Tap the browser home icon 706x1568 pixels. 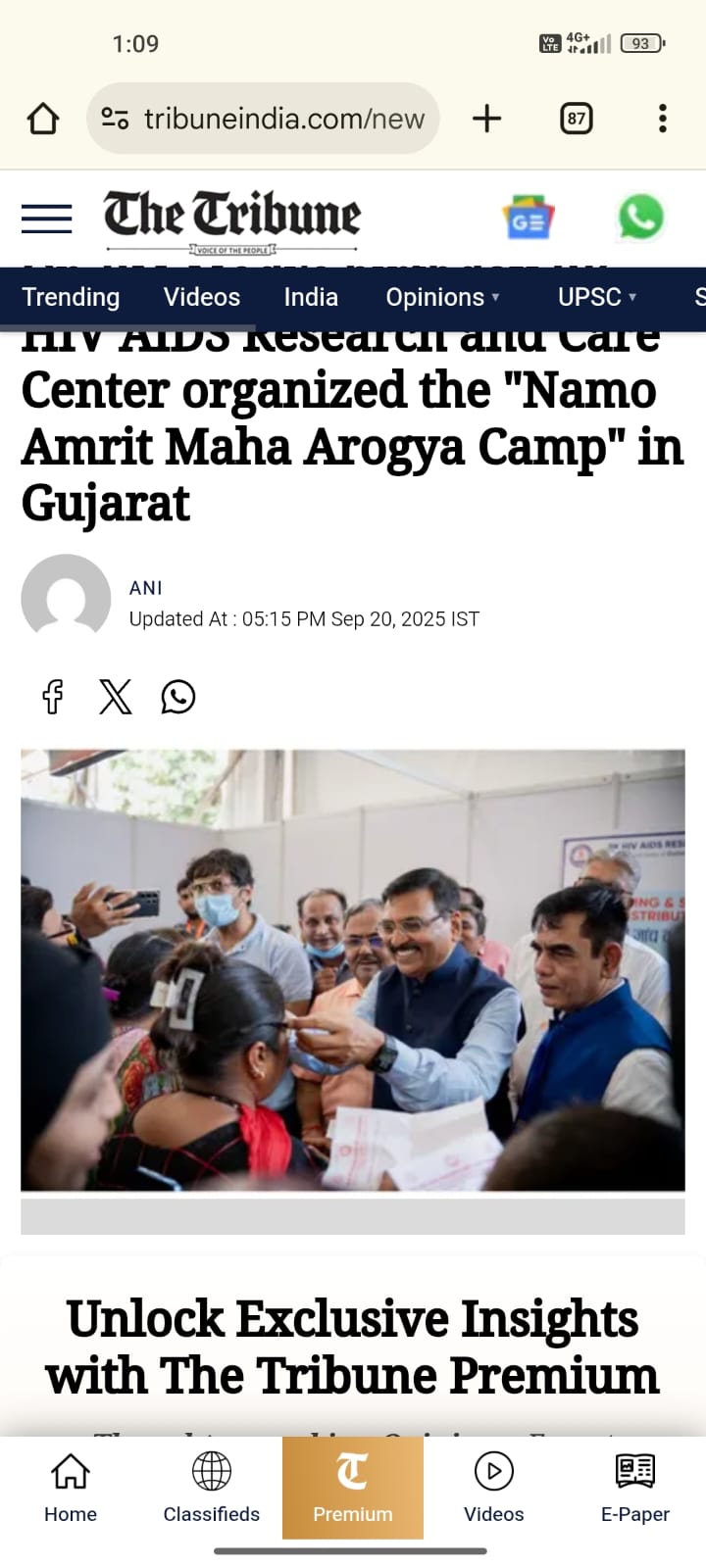tap(42, 119)
